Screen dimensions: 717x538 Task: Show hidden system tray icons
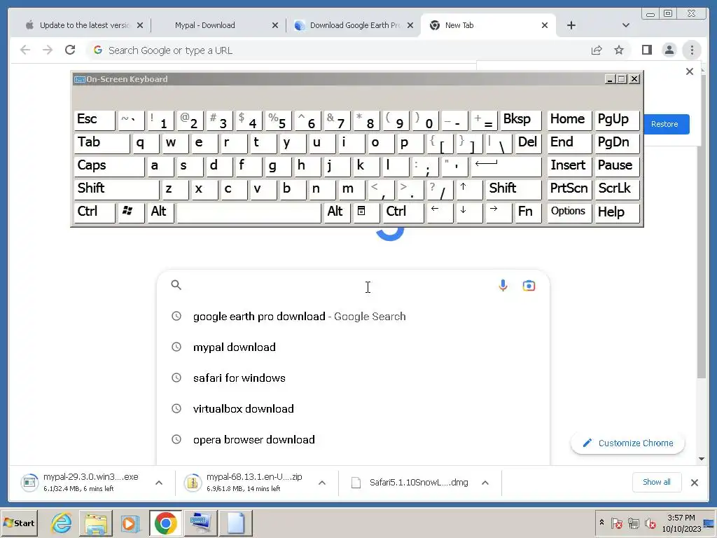pos(601,523)
